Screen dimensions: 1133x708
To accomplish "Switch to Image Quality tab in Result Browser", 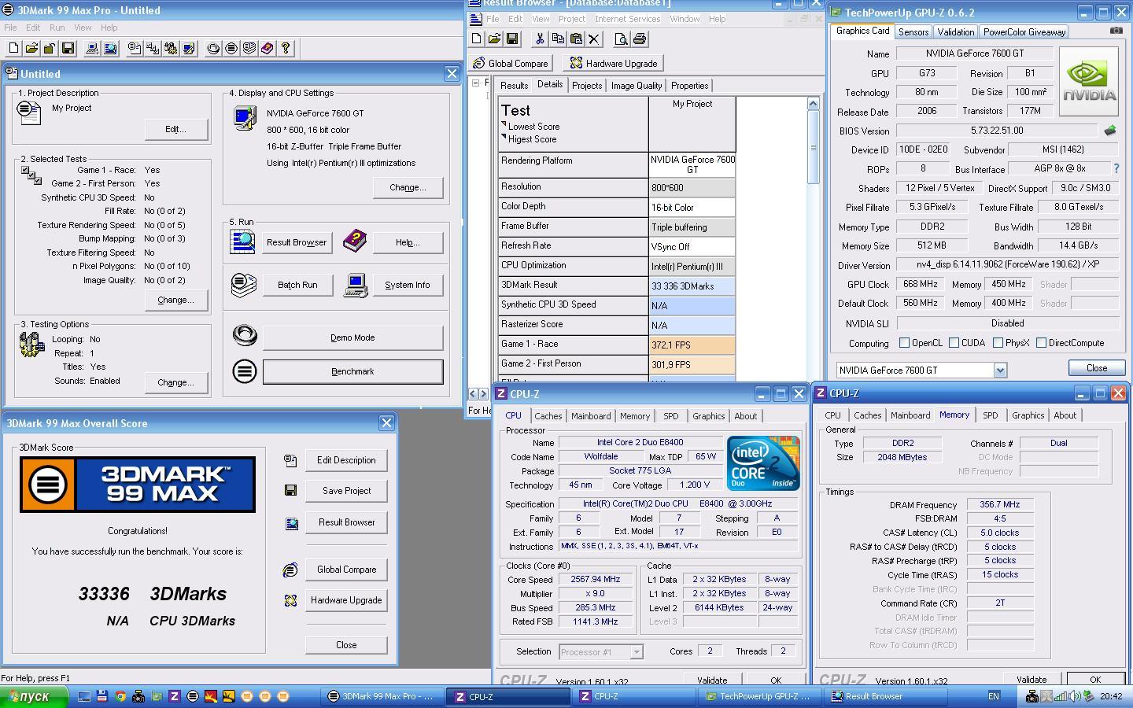I will click(637, 86).
